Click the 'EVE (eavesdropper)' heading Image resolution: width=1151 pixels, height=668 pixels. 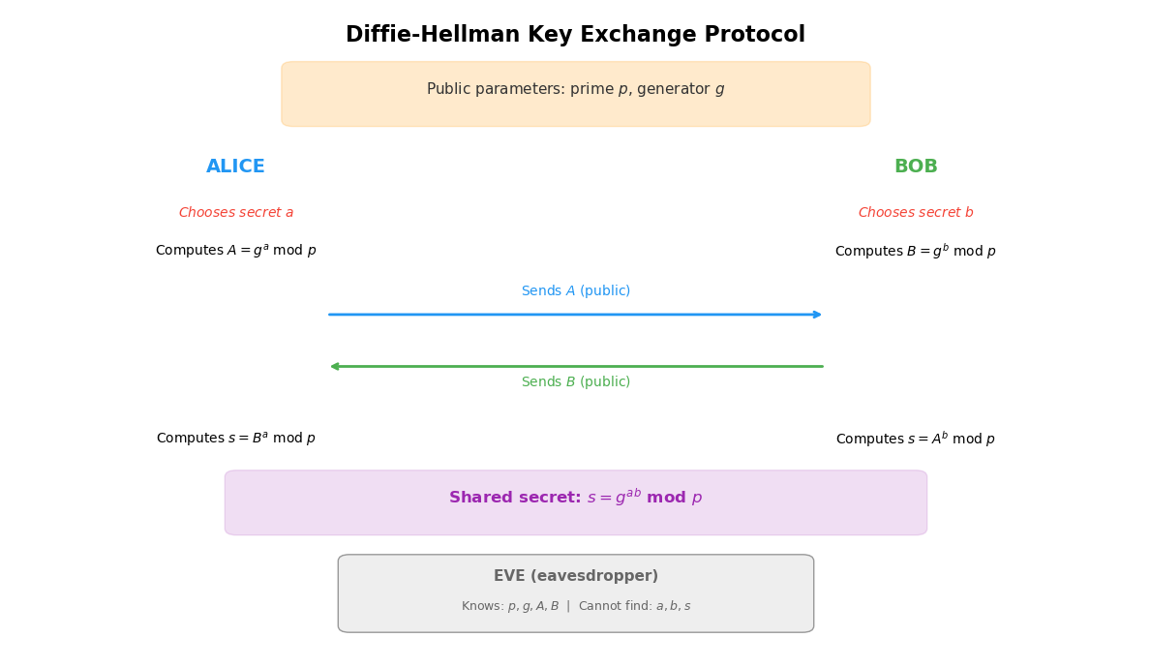(x=575, y=576)
